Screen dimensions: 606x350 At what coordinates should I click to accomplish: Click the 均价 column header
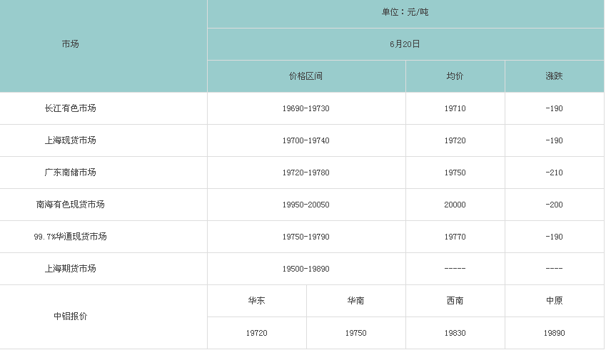[455, 76]
